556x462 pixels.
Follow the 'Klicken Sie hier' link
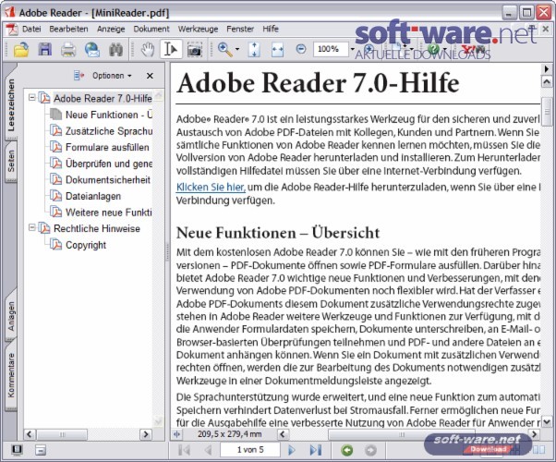[x=211, y=187]
